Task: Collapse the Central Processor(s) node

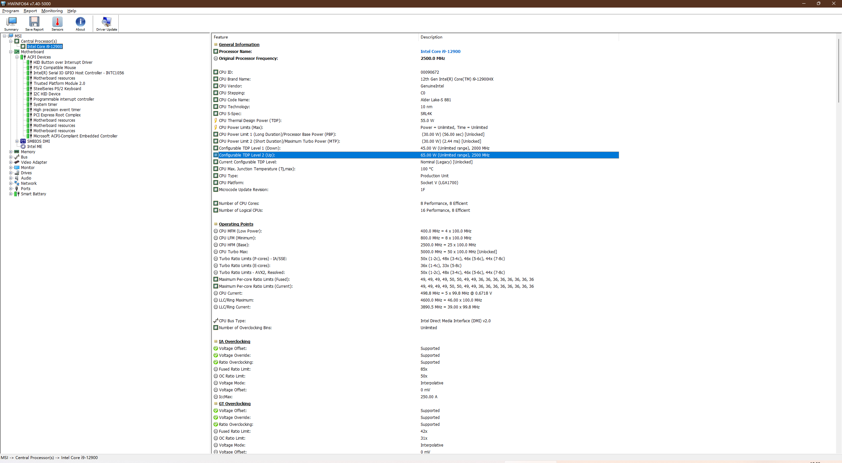Action: tap(11, 41)
